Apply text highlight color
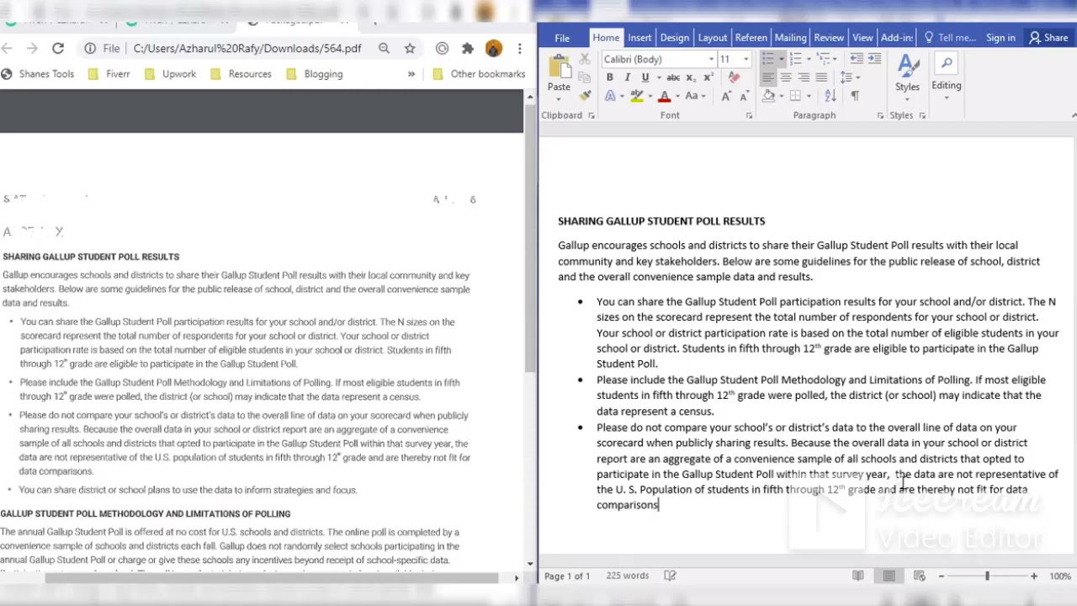 click(637, 96)
